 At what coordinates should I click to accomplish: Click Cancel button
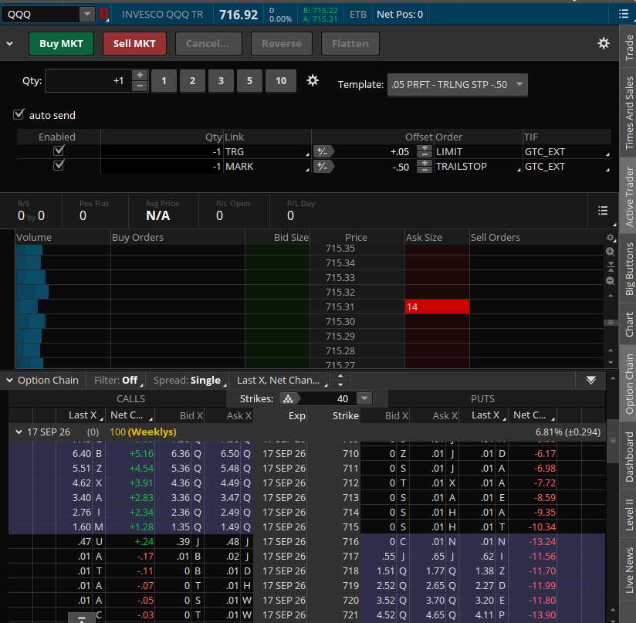point(208,43)
